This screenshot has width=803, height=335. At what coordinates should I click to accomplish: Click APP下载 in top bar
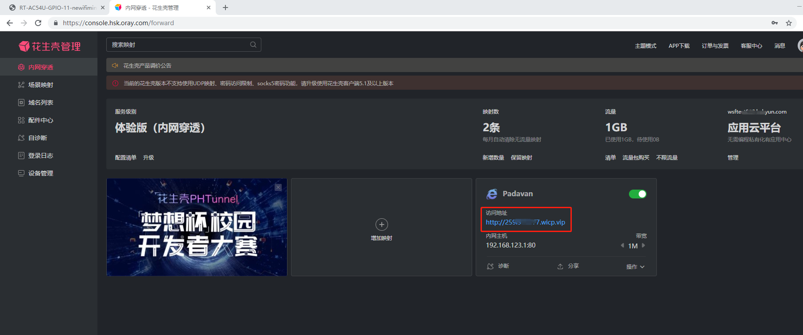679,46
